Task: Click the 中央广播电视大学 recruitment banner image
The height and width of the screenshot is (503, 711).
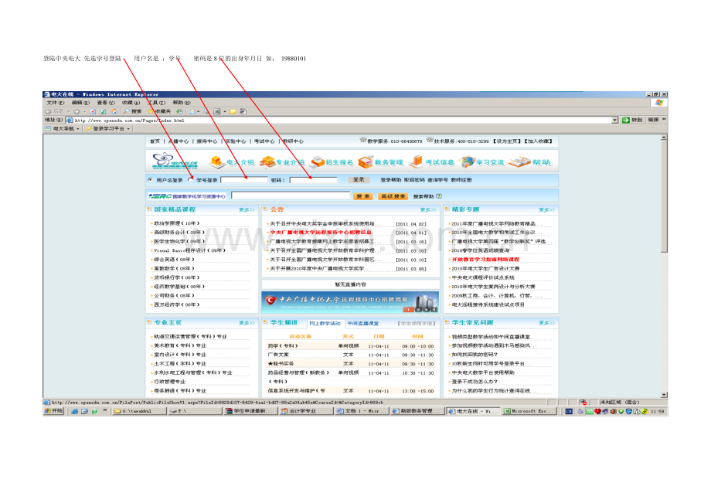Action: click(350, 302)
